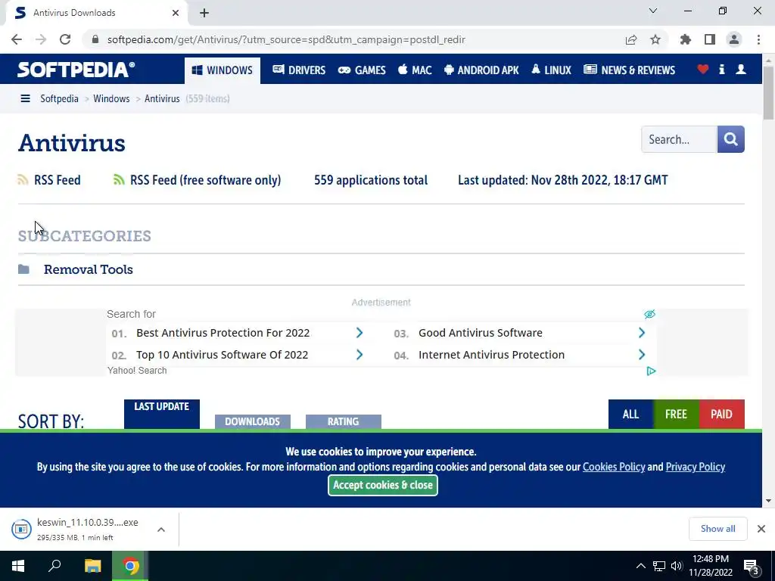This screenshot has height=581, width=775.
Task: Click the page vertical scrollbar thumb
Action: [x=768, y=92]
